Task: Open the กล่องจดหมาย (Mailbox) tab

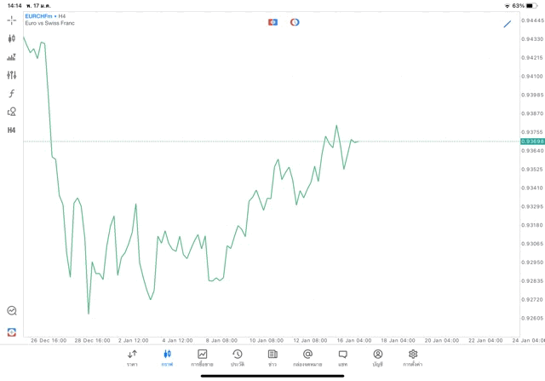Action: [x=307, y=357]
